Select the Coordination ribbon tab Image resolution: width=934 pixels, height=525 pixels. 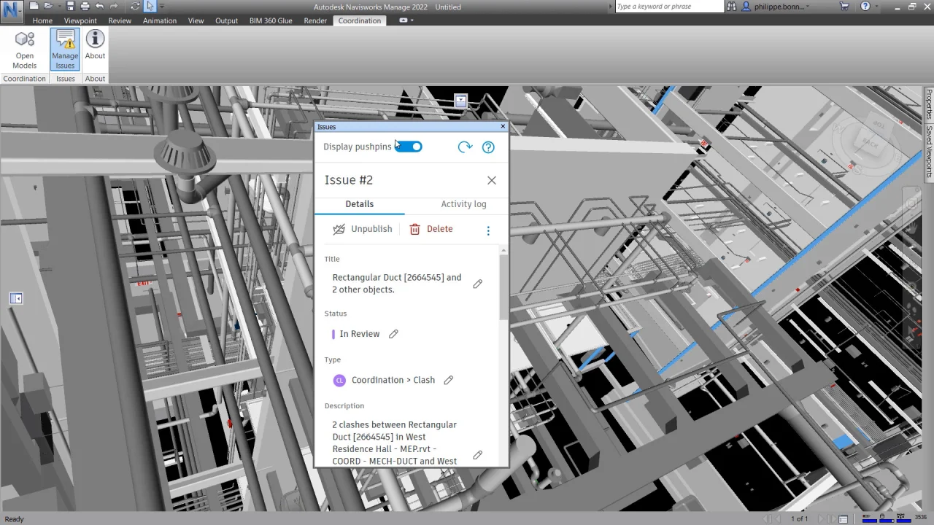tap(360, 20)
